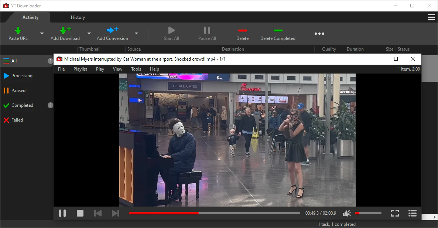Viewport: 438px width, 228px height.
Task: Skip to the previous track
Action: [x=98, y=213]
